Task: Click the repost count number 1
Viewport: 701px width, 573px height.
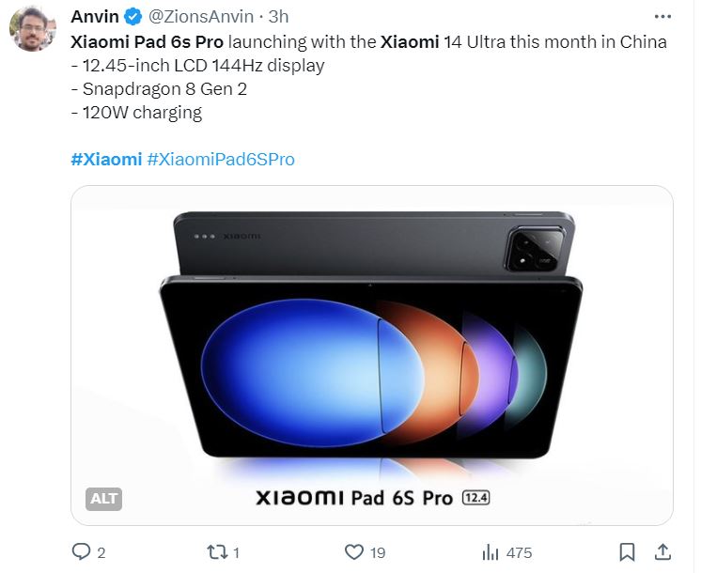Action: tap(235, 552)
